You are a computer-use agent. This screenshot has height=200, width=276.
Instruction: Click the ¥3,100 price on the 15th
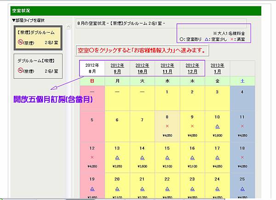pyautogui.click(x=167, y=166)
